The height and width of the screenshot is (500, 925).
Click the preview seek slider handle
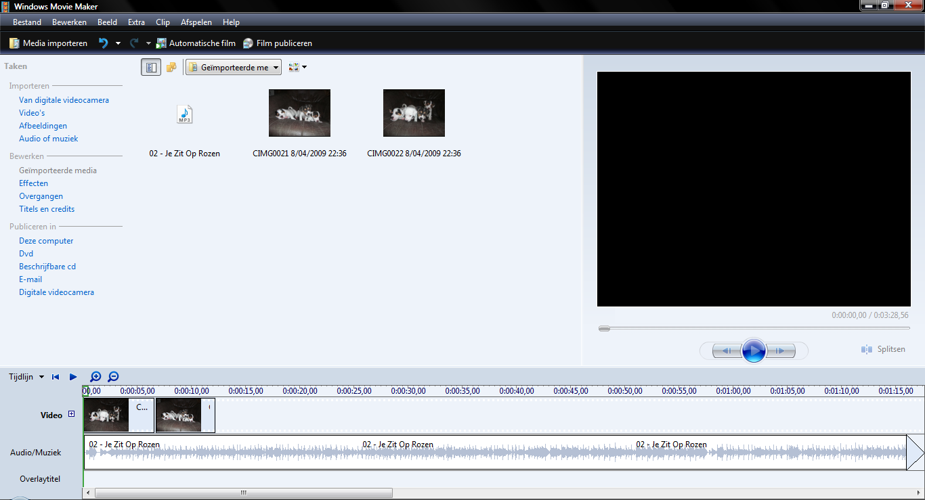coord(604,328)
